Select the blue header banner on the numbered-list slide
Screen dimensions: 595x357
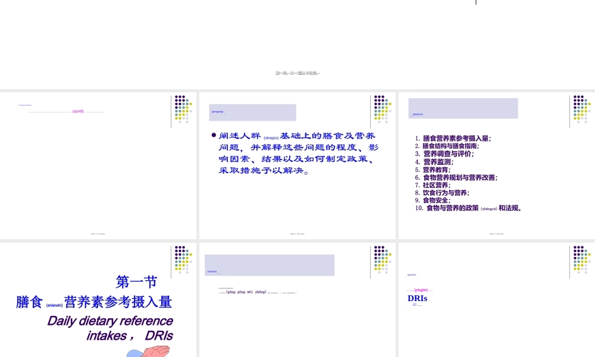(x=463, y=108)
